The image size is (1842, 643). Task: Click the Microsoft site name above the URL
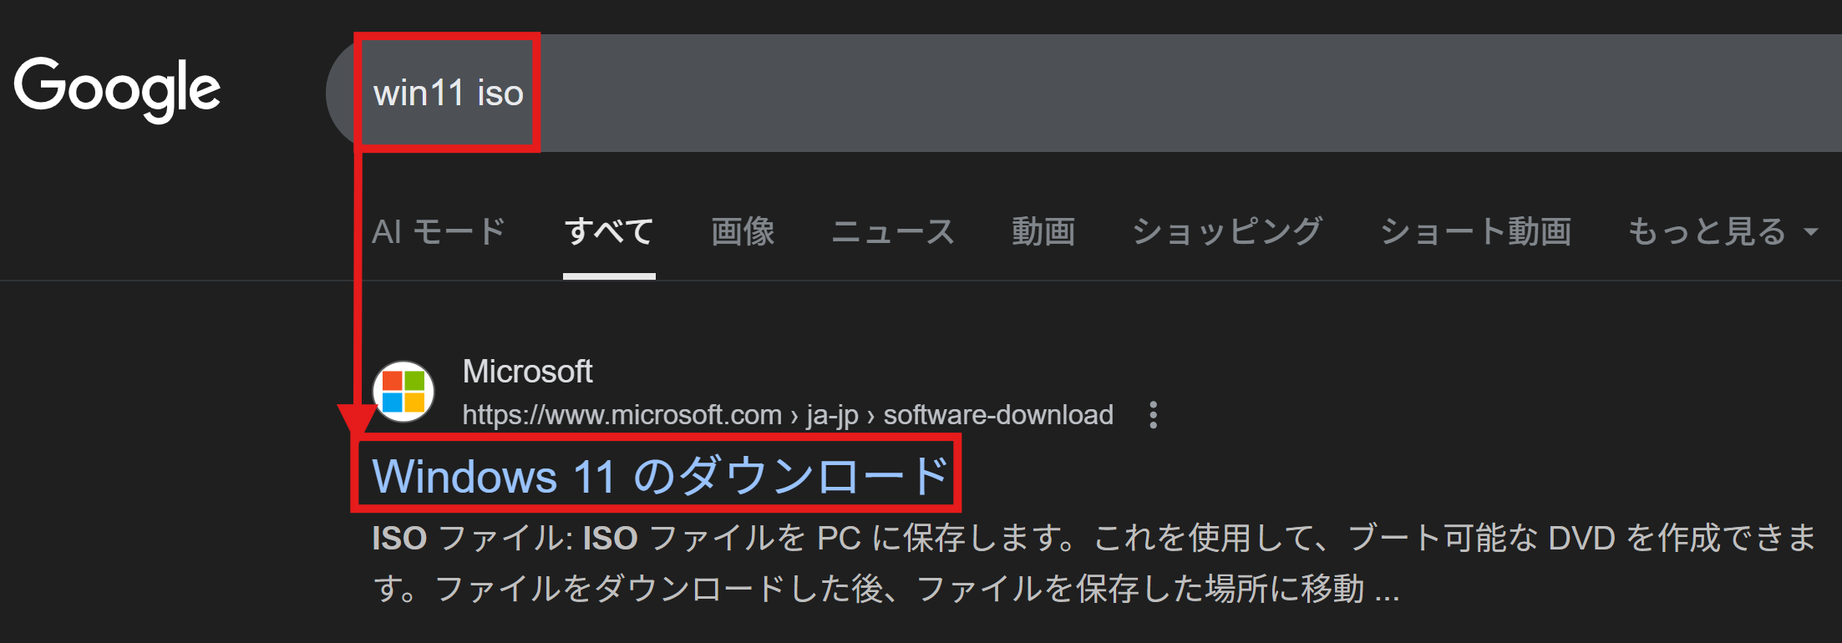pos(527,372)
